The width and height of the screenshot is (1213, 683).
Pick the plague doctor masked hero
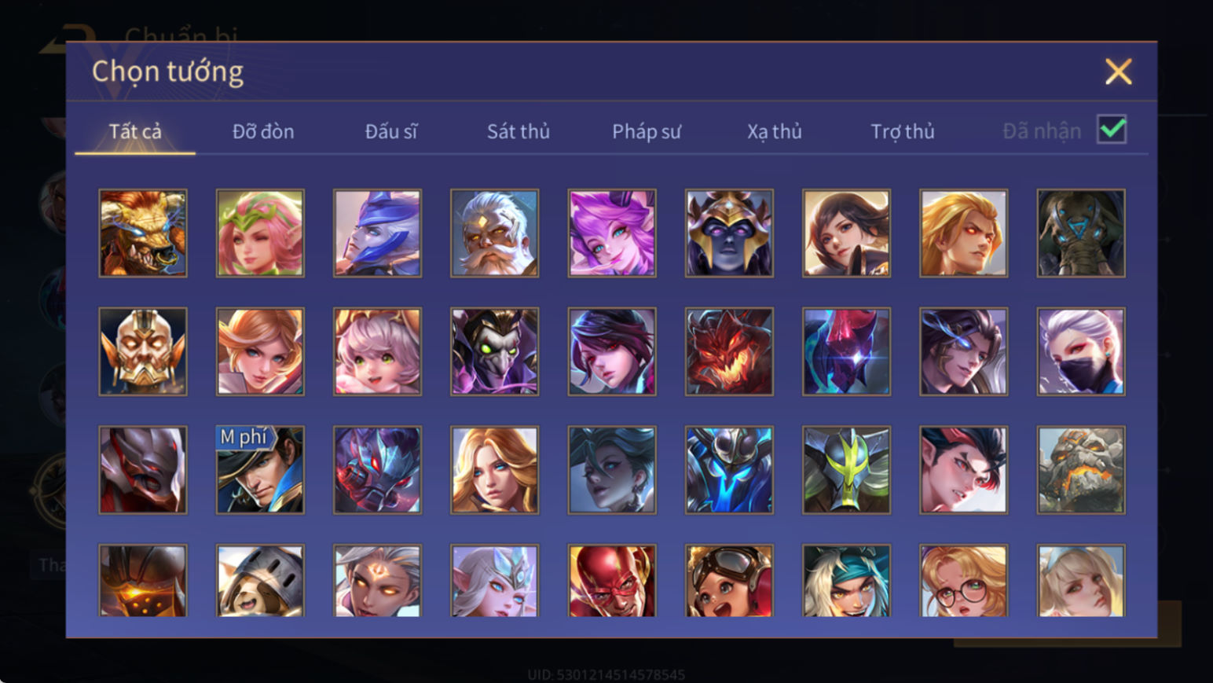click(x=494, y=351)
